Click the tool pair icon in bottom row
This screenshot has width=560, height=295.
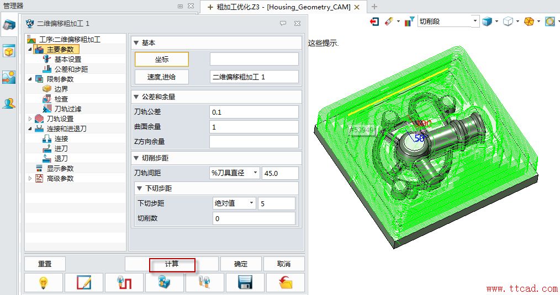(205, 283)
